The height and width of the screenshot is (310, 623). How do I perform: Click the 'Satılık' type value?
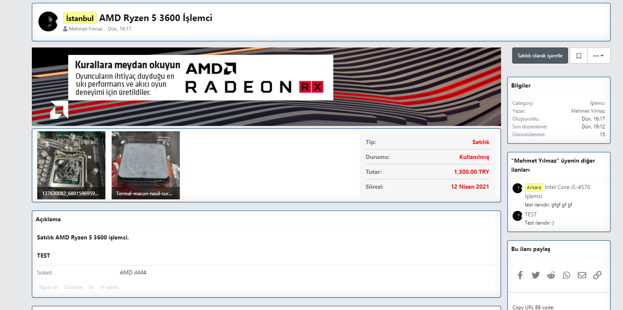tap(481, 142)
